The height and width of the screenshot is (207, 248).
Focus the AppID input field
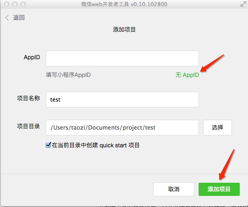[x=122, y=58]
